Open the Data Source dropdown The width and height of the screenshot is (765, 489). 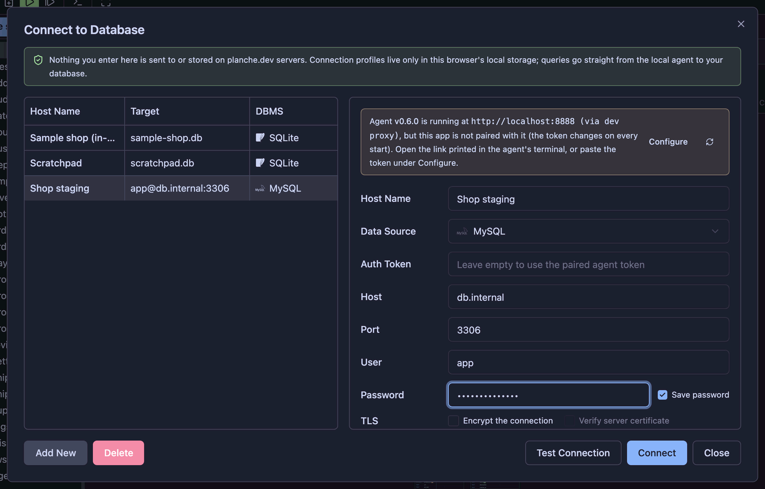(x=588, y=231)
